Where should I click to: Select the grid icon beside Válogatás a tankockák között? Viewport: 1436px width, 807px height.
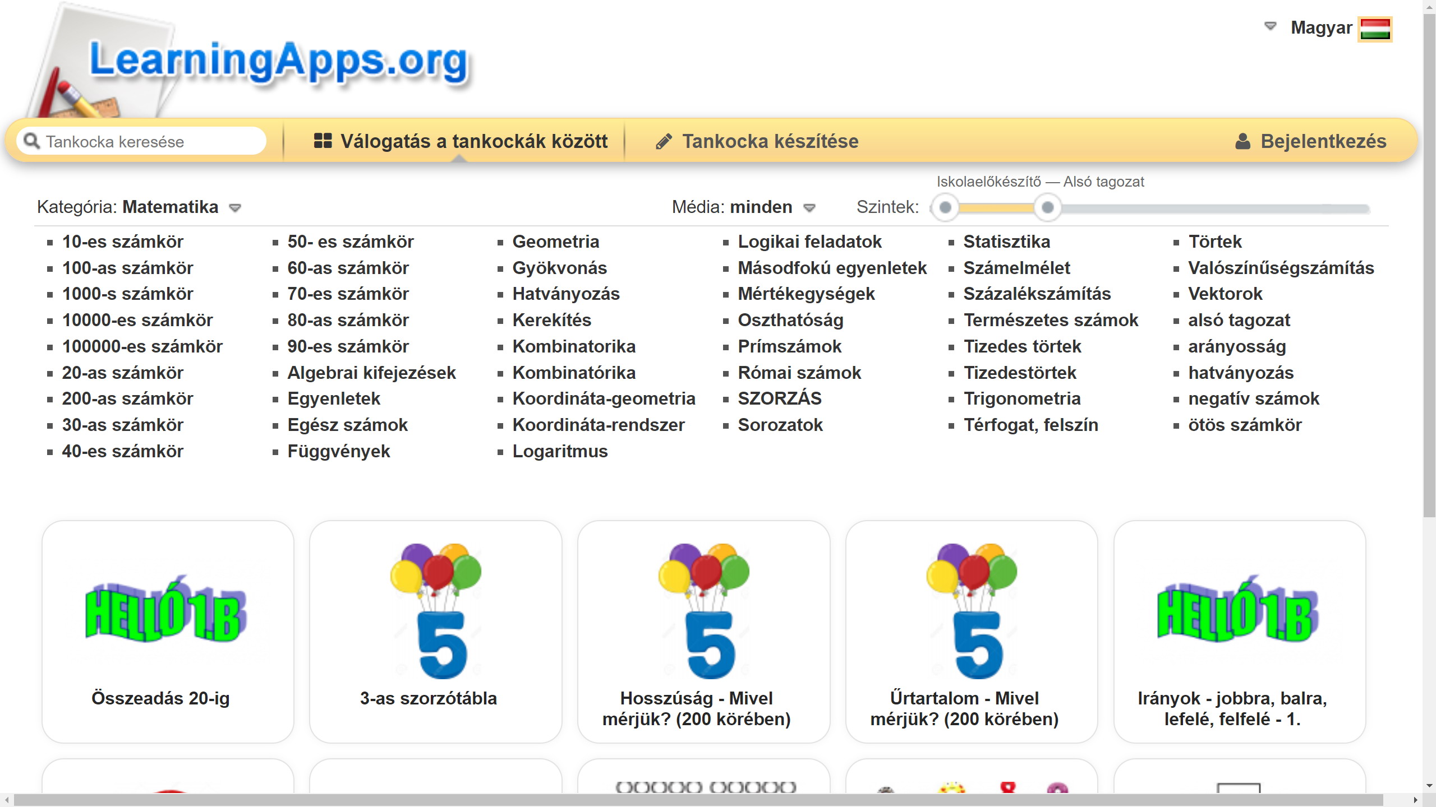pos(323,141)
